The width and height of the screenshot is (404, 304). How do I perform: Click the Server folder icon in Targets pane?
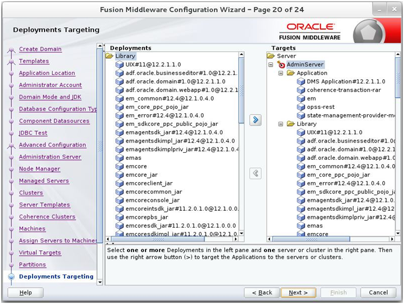click(x=271, y=56)
